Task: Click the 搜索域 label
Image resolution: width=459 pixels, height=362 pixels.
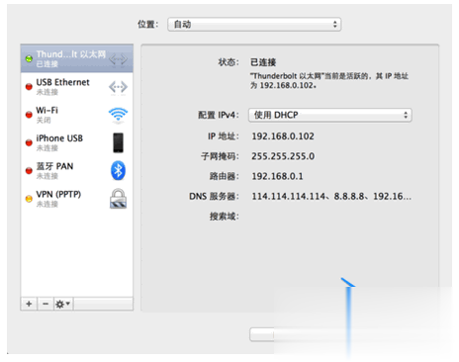Action: 225,217
